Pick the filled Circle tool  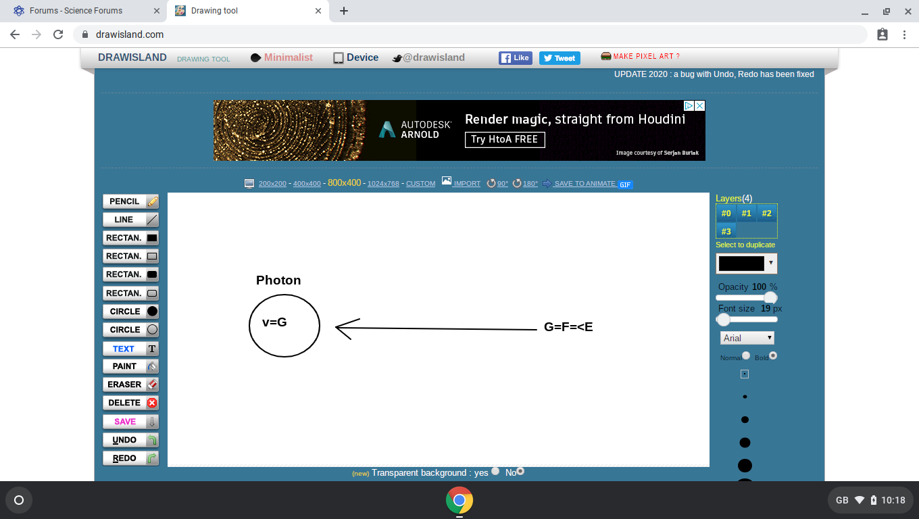tap(131, 312)
